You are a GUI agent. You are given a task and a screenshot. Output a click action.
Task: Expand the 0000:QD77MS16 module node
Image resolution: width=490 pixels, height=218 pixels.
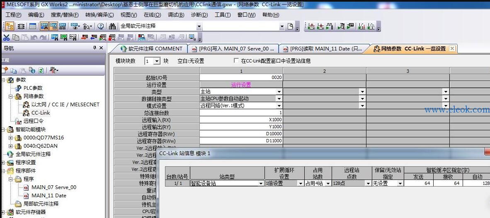click(x=10, y=137)
